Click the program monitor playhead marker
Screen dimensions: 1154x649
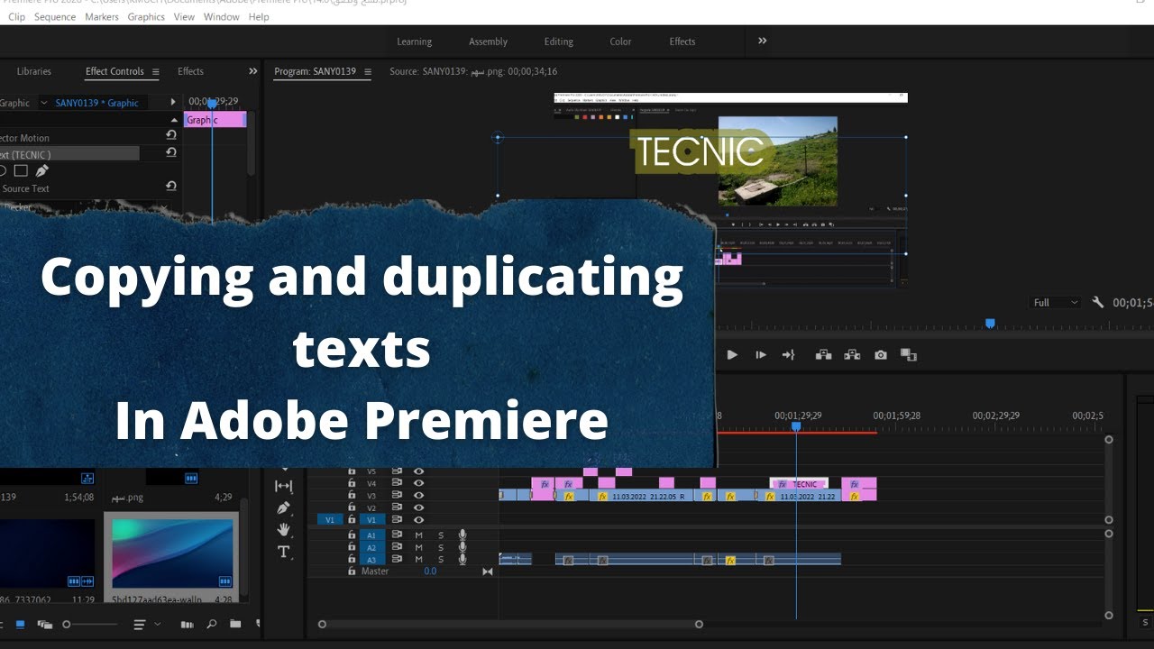click(990, 323)
